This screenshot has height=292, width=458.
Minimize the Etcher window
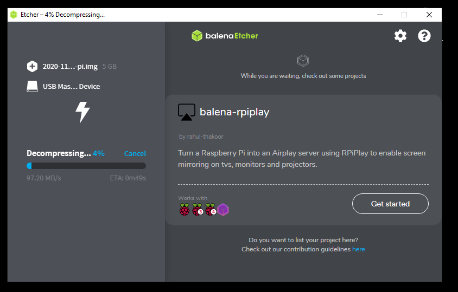pyautogui.click(x=380, y=15)
